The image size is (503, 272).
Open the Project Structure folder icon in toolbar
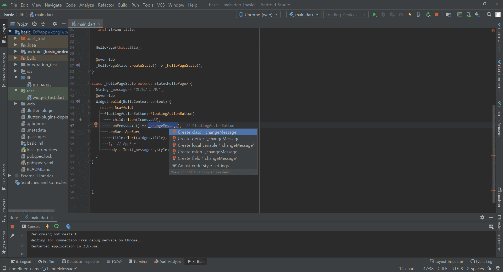pyautogui.click(x=448, y=15)
